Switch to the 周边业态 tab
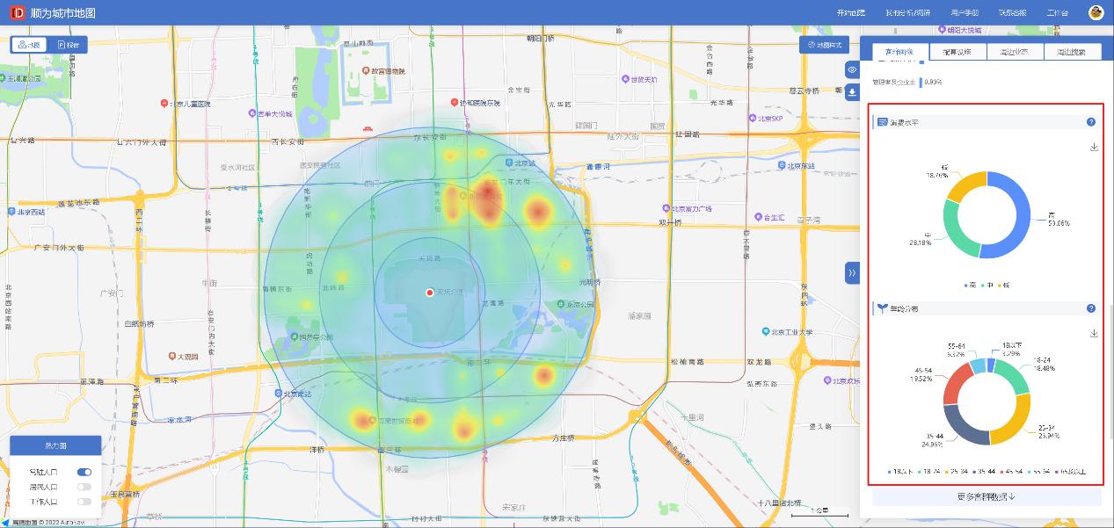1114x528 pixels. point(1014,52)
